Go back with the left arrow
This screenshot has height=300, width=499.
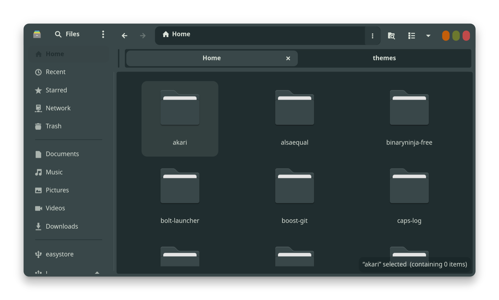coord(124,36)
